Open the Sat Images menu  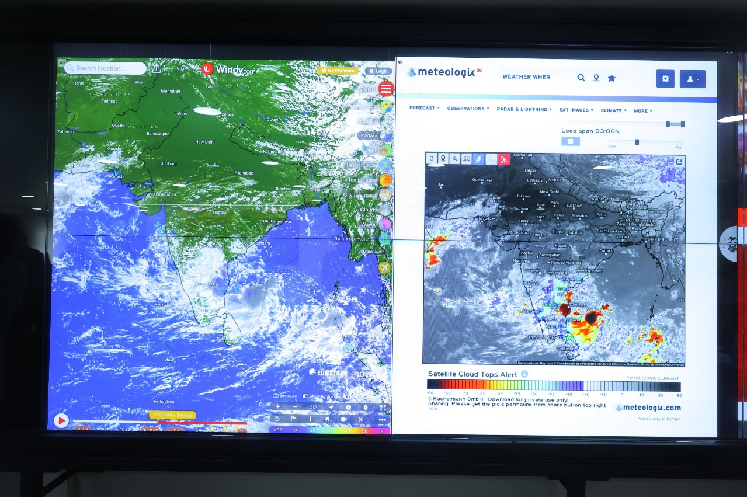tap(576, 110)
